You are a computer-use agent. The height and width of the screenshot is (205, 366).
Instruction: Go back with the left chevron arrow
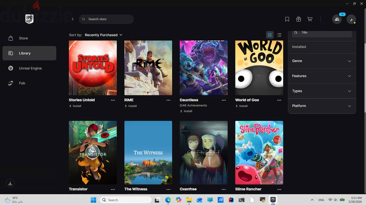(x=73, y=19)
